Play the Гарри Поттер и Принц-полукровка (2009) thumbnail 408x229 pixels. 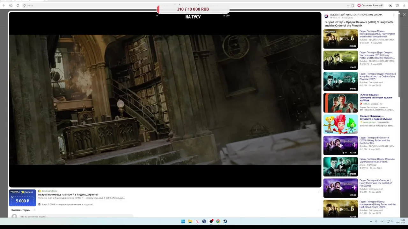pos(340,39)
